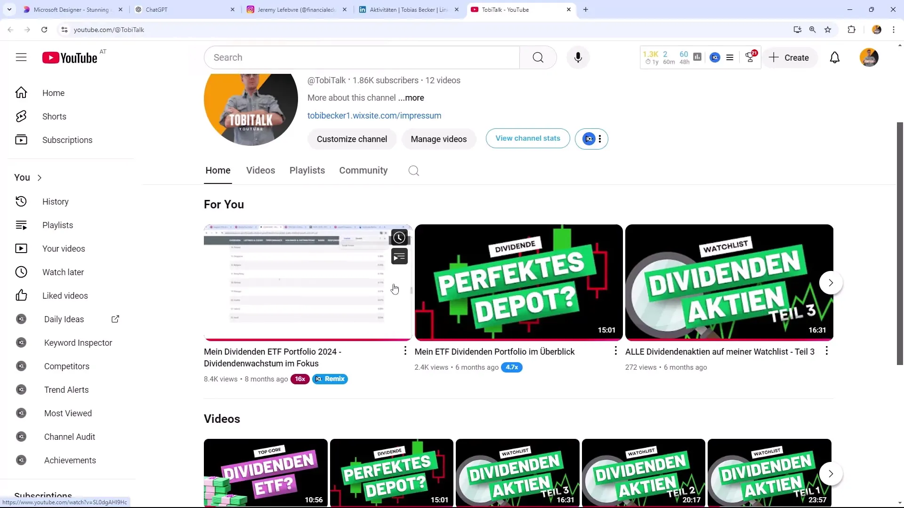
Task: Click the Create video upload icon
Action: tap(791, 57)
